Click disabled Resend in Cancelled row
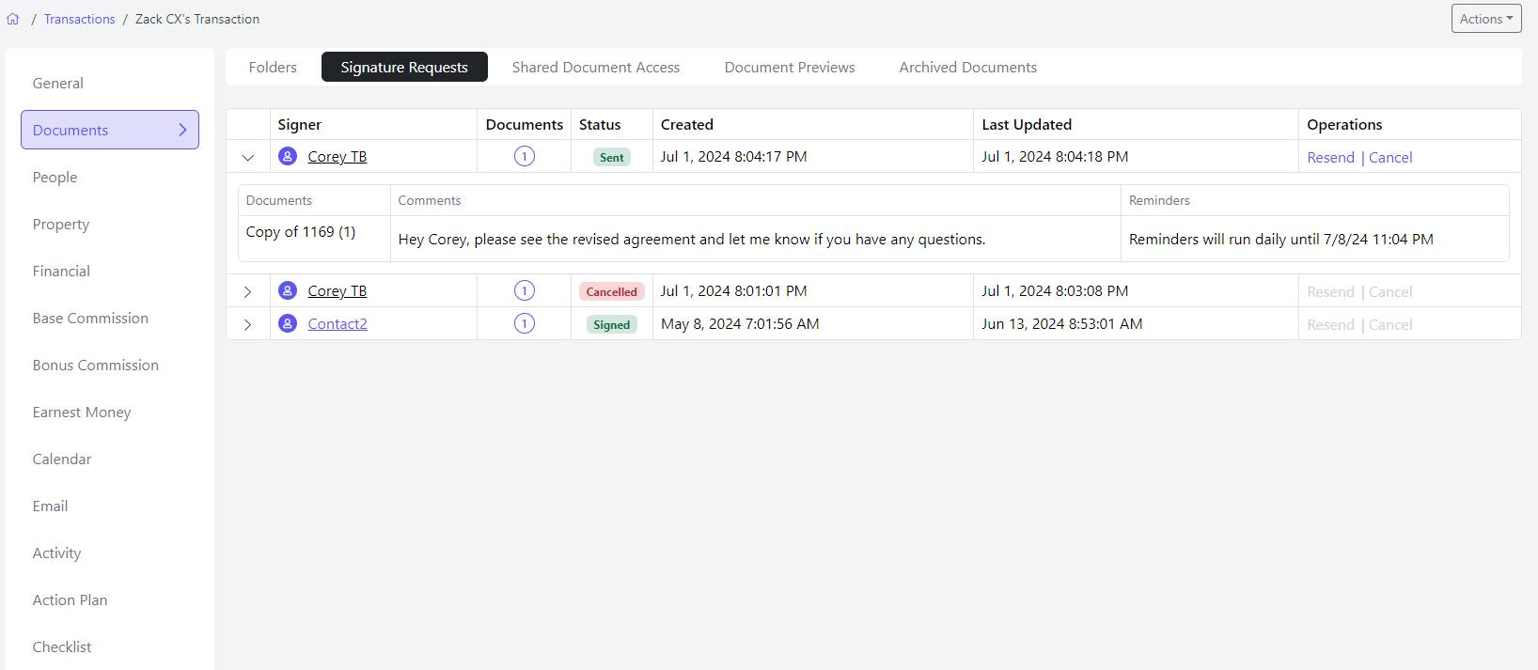Image resolution: width=1538 pixels, height=670 pixels. [1330, 292]
